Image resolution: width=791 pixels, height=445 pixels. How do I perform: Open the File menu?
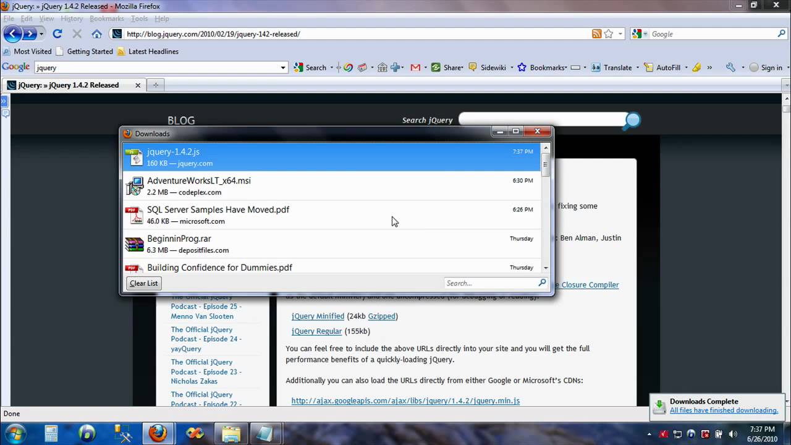coord(9,19)
